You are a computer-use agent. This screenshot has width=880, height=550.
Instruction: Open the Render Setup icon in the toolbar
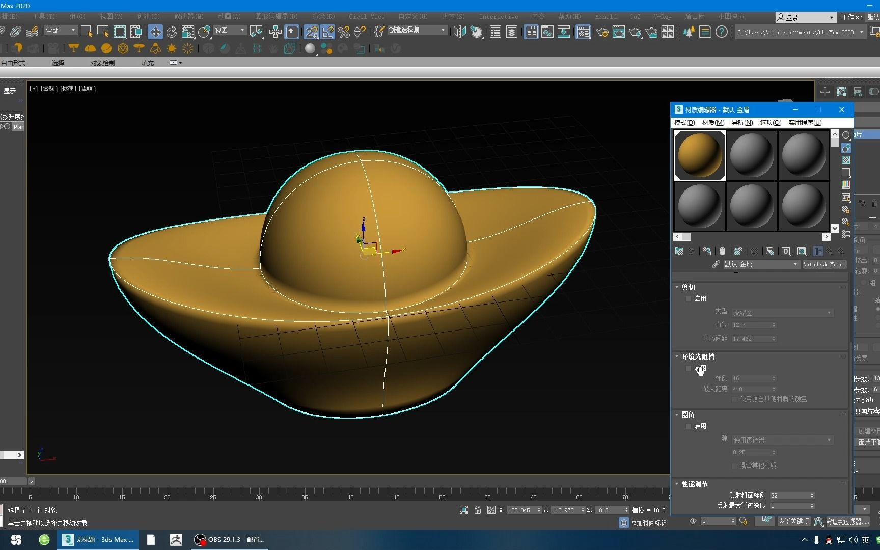602,32
